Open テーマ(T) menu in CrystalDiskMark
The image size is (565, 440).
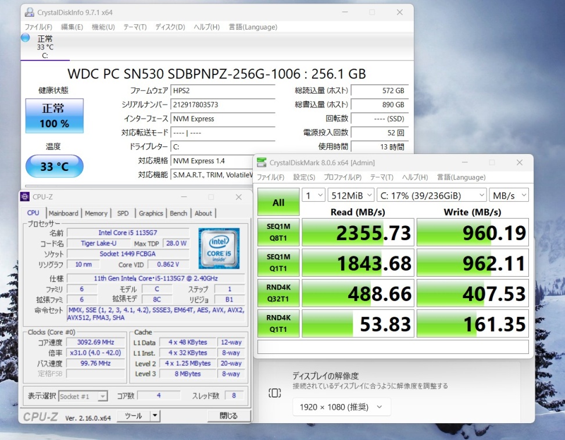[382, 177]
